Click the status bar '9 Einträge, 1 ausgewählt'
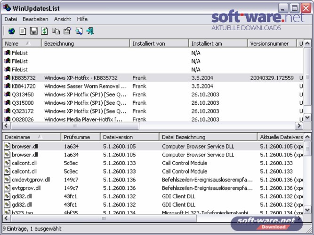Viewport: 314px width, 235px height. click(x=32, y=228)
